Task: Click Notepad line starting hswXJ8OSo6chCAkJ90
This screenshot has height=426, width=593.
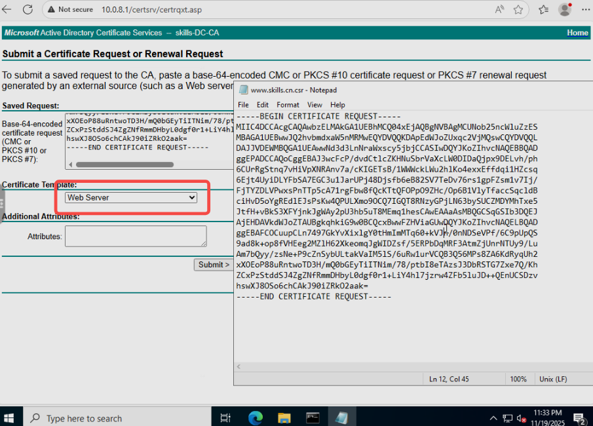Action: pos(302,286)
